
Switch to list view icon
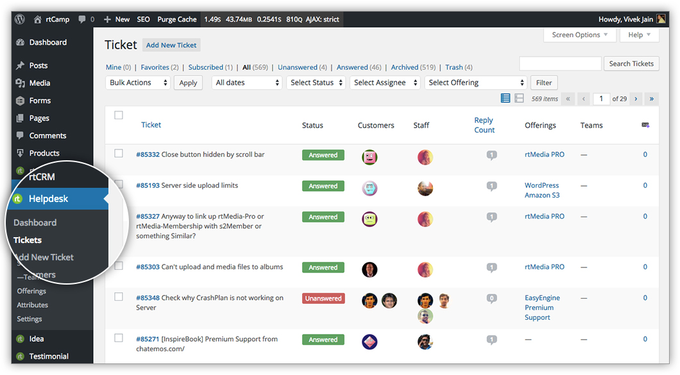[506, 99]
